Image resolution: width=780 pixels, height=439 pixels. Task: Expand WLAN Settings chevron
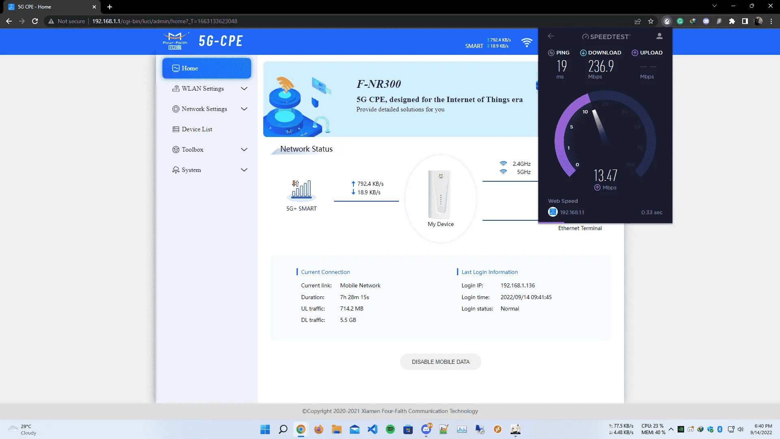pos(244,89)
